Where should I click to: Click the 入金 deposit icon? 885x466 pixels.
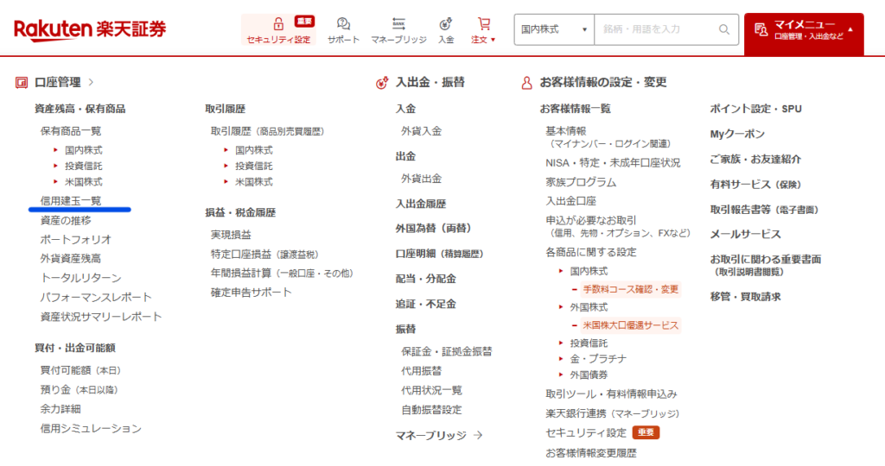446,24
